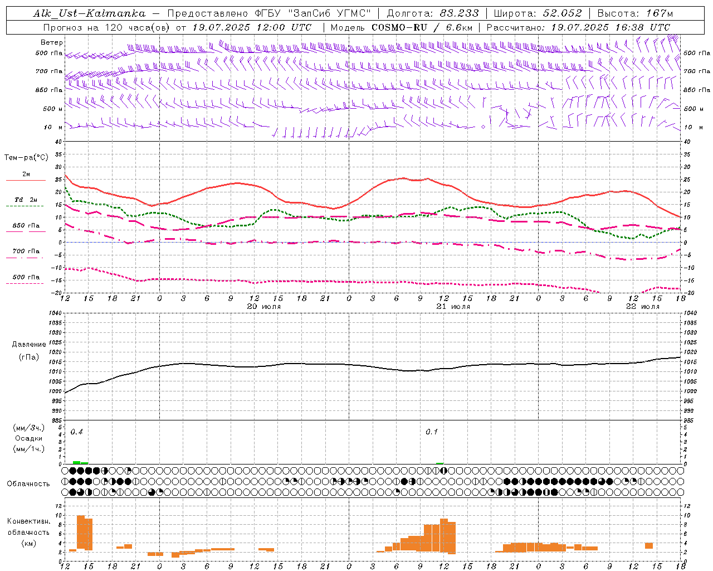Image resolution: width=713 pixels, height=571 pixels.
Task: Click the 21 июля date label
Action: pyautogui.click(x=453, y=307)
